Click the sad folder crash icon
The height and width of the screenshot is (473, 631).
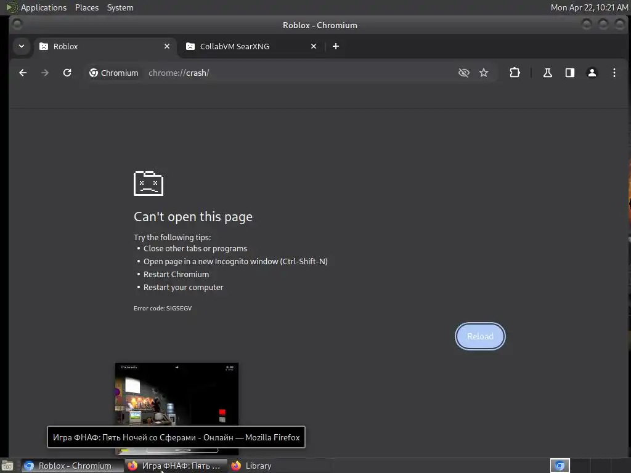[x=149, y=184]
